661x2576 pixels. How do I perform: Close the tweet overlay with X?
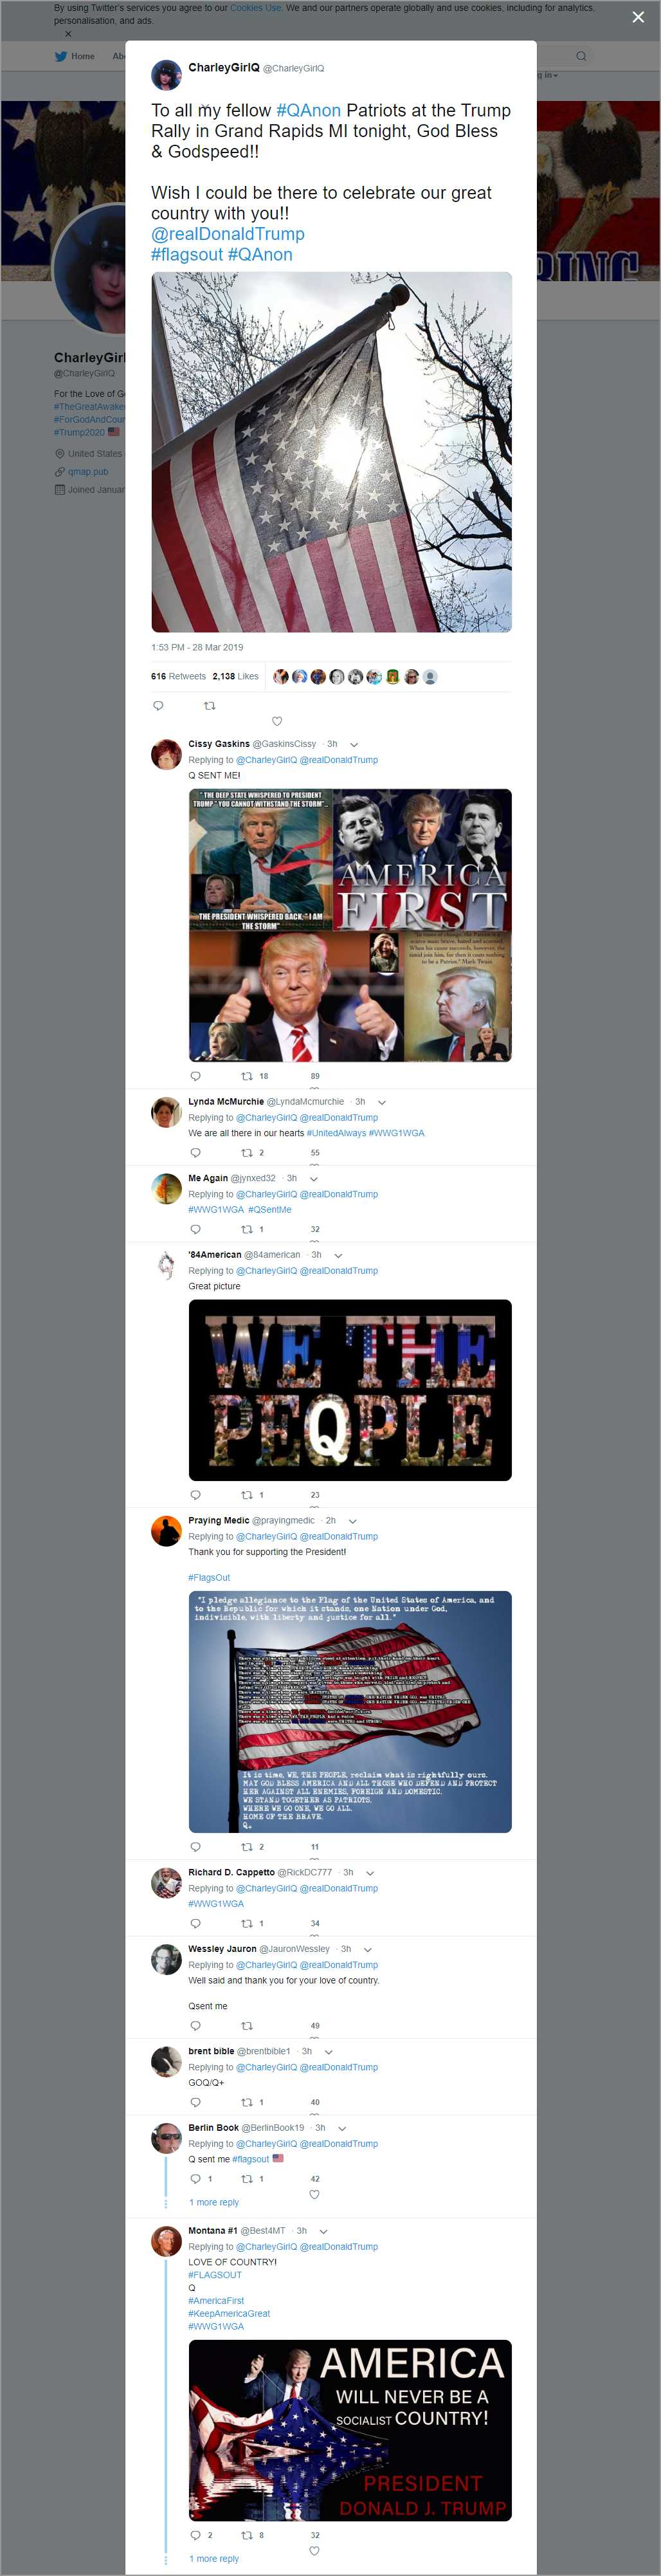coord(638,17)
